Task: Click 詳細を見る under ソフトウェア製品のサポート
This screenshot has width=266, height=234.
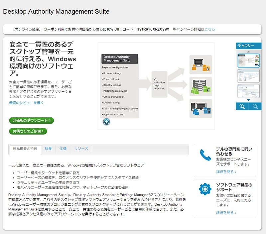Action: 226,213
